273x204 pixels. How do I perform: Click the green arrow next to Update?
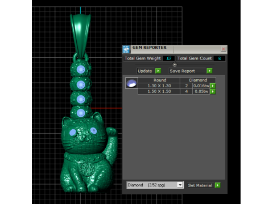pyautogui.click(x=158, y=71)
